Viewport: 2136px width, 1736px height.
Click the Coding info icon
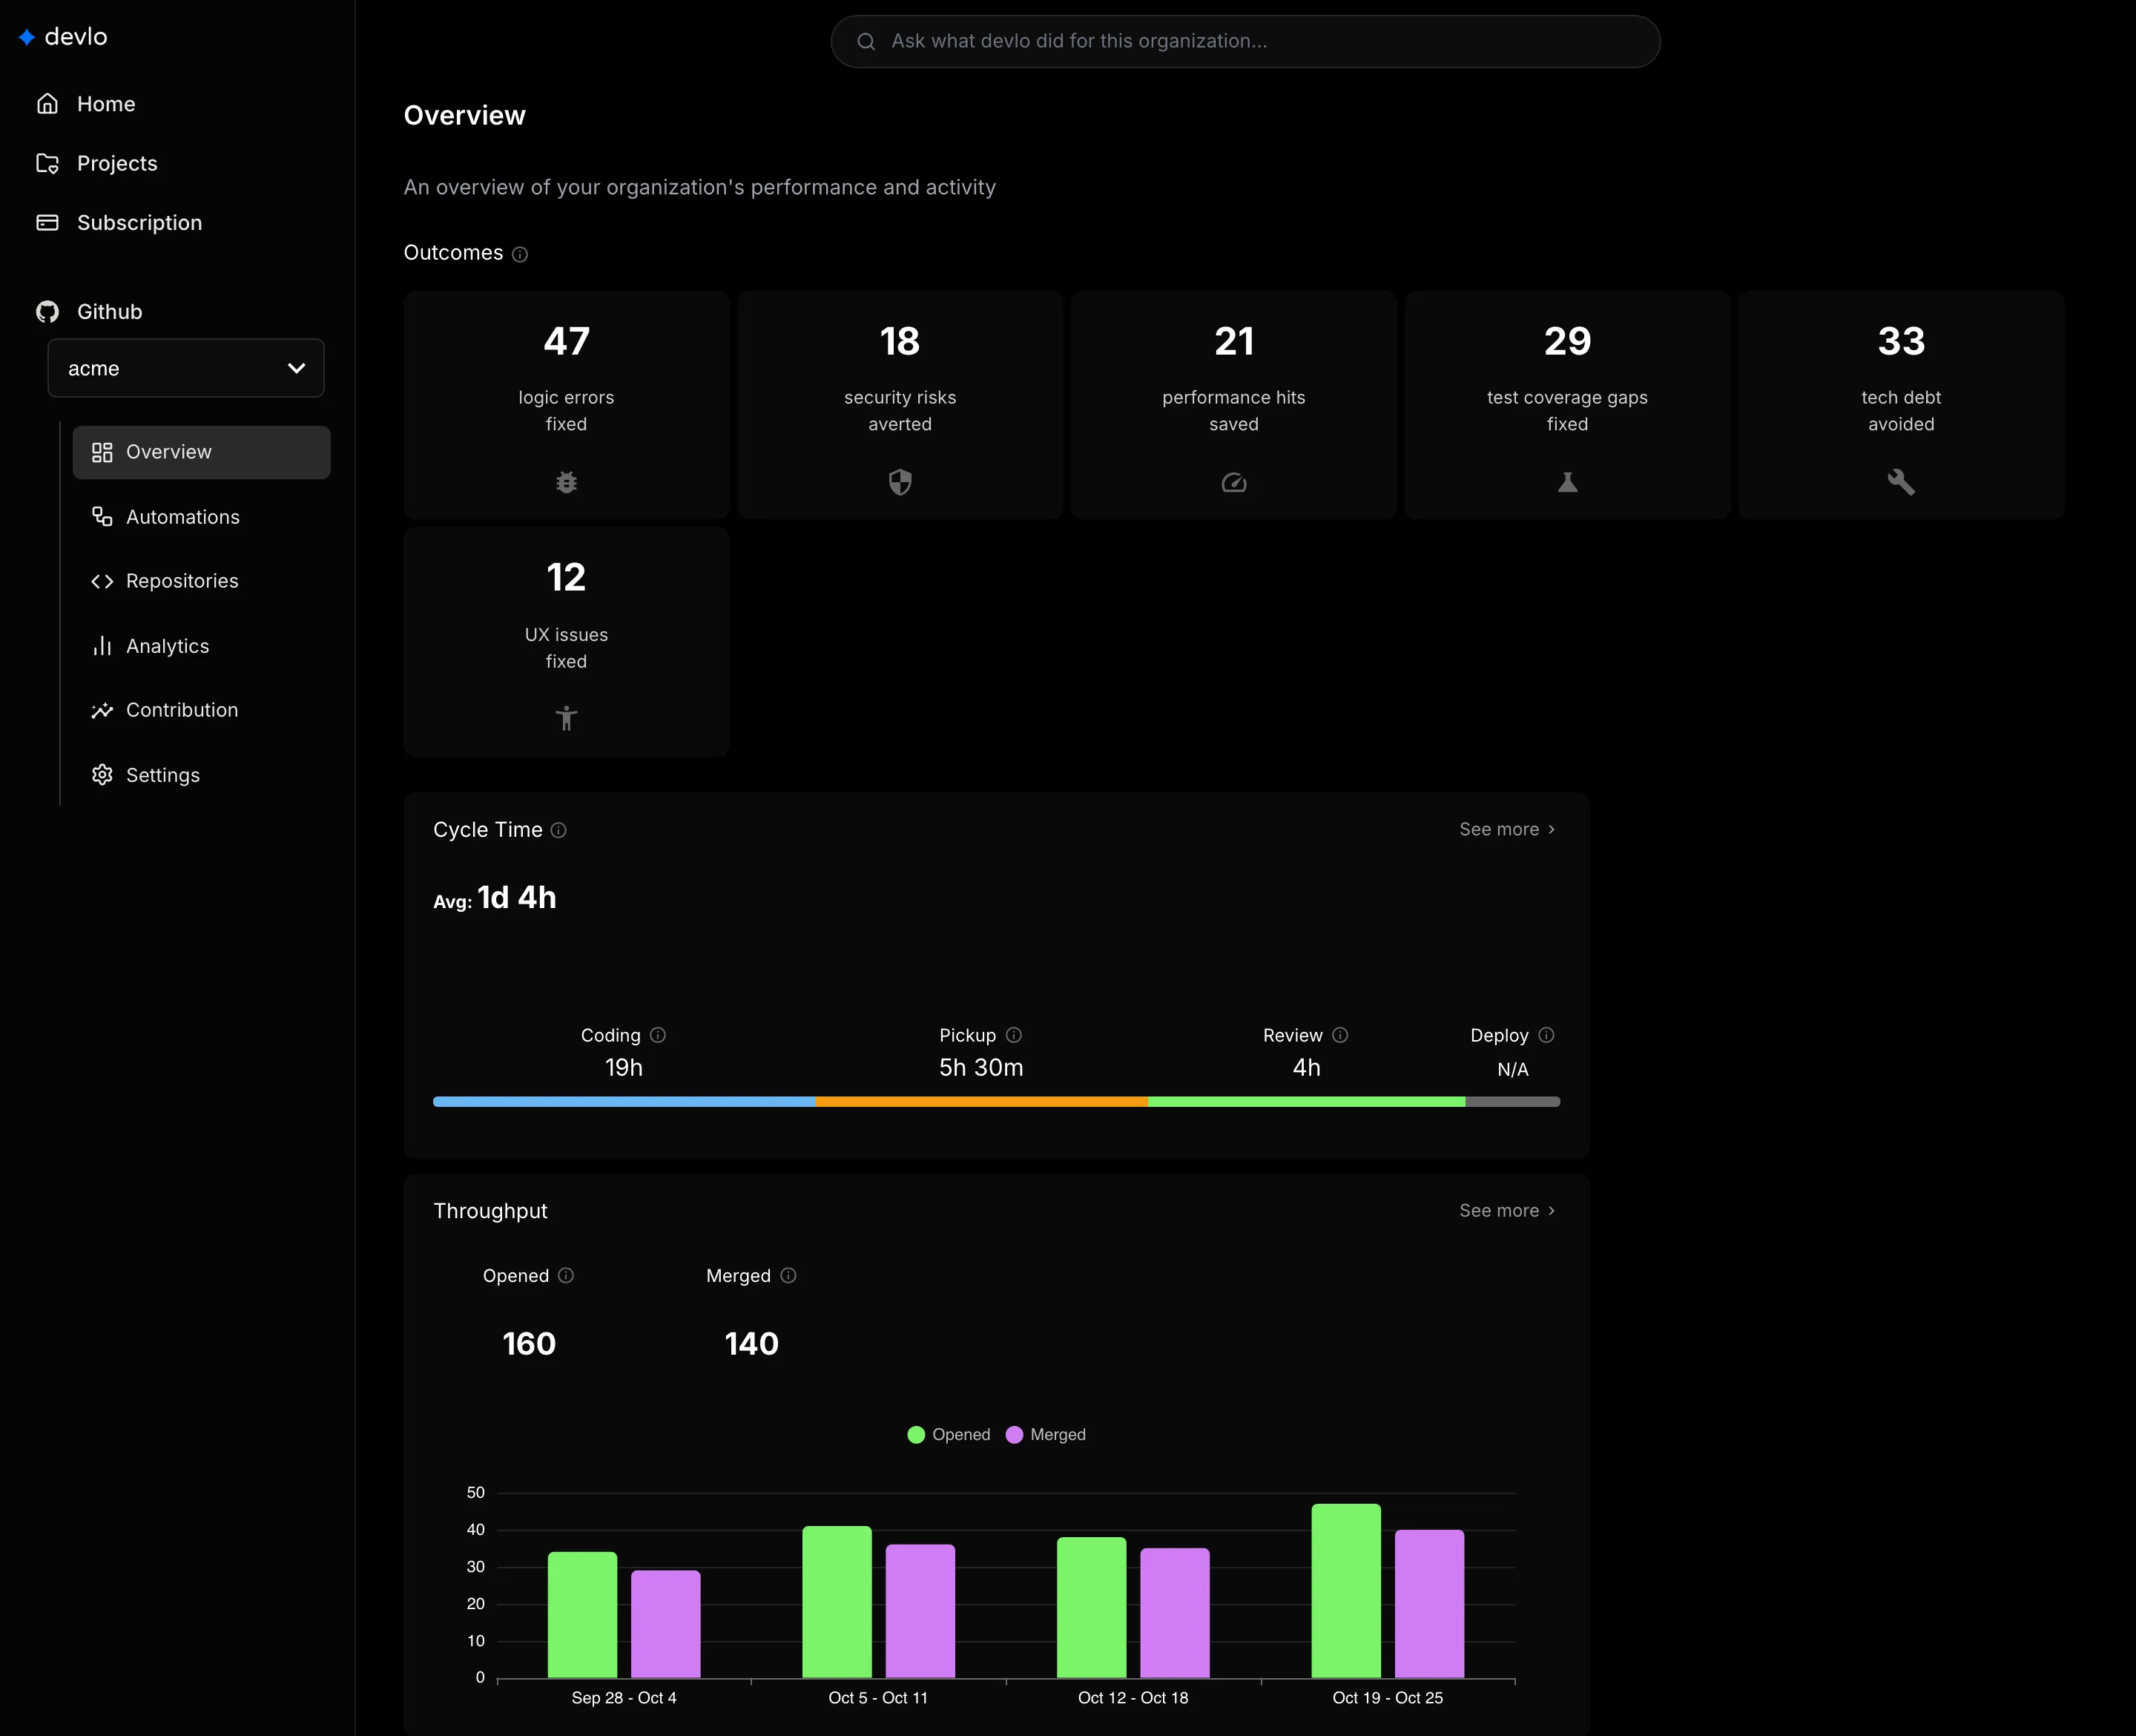coord(658,1035)
